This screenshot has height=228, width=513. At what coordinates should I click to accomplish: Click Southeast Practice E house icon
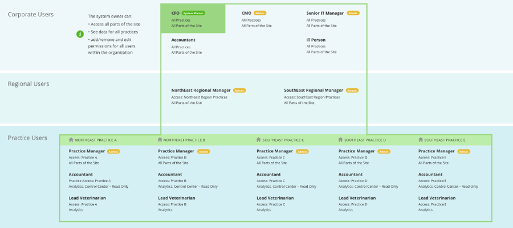point(421,140)
